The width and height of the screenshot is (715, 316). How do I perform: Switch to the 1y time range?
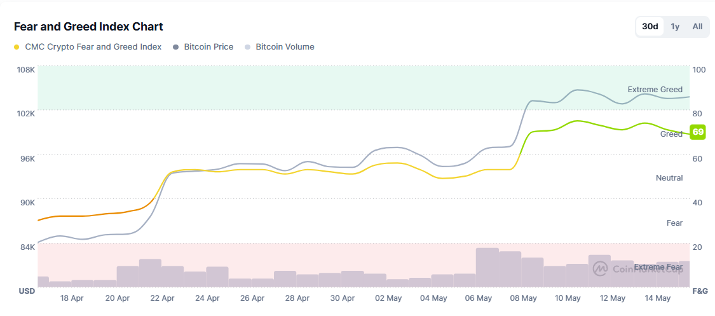[675, 27]
